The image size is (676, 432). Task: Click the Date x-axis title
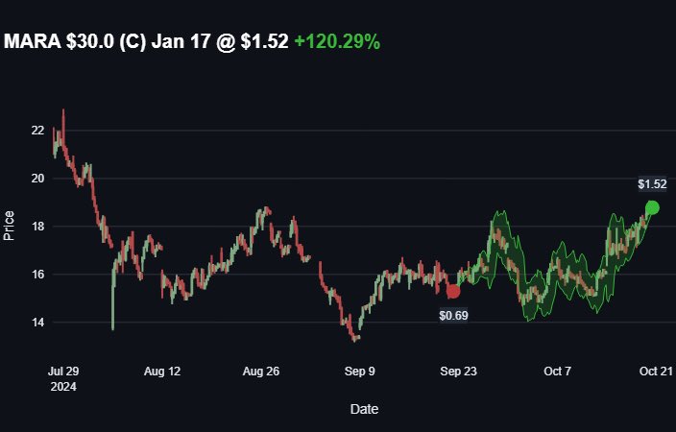point(364,409)
